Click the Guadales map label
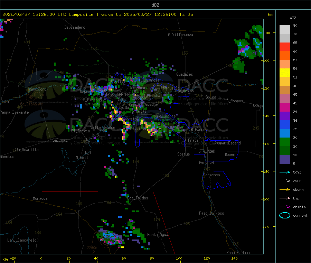Image resolution: width=311 pixels, height=263 pixels. click(x=185, y=74)
